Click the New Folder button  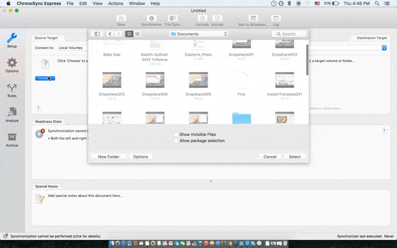coord(109,157)
